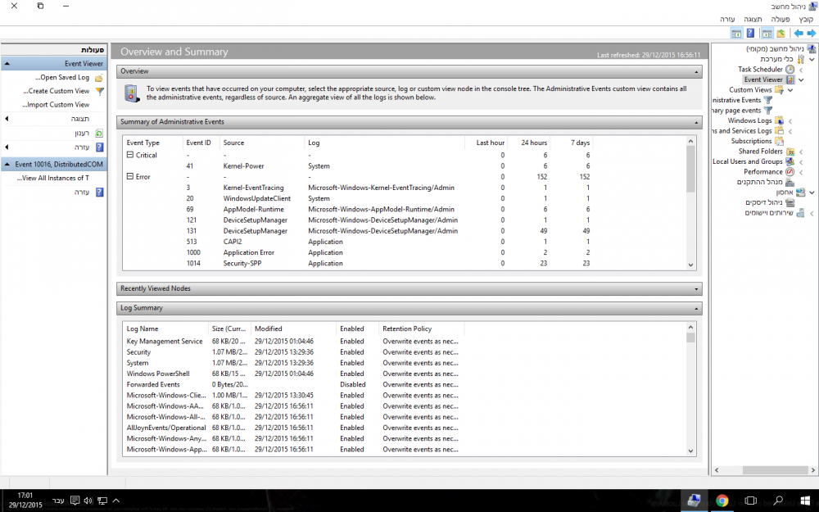Collapse the Log Summary section arrow

coord(696,308)
